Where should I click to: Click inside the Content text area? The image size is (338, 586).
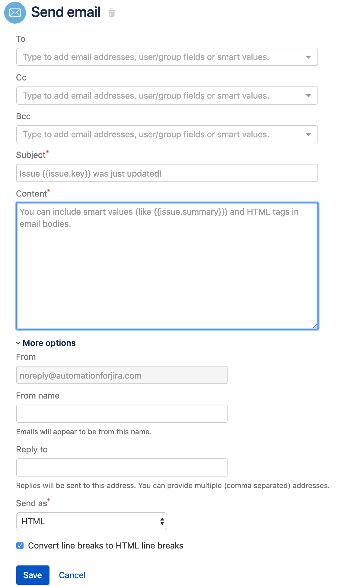[x=167, y=266]
